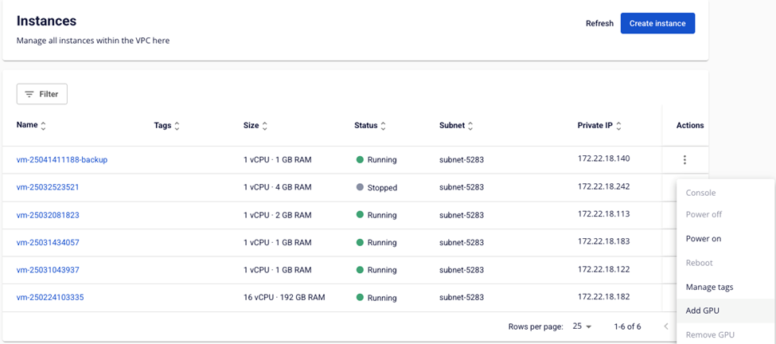Click the vm-25031043937 instance name

48,270
